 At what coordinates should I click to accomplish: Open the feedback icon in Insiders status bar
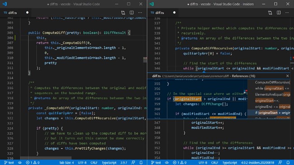pyautogui.click(x=280, y=163)
